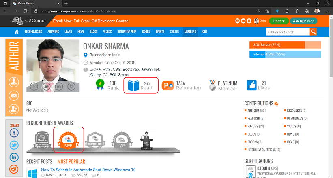Open the chat messages icon in header
Screen dimensions: 333x178
(x=237, y=21)
